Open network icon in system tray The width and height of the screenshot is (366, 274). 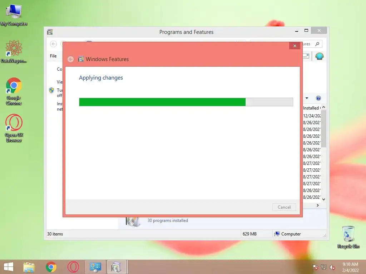(324, 267)
